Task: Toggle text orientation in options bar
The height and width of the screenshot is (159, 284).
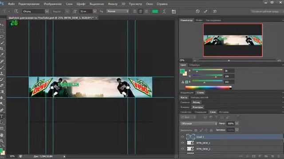Action: pyautogui.click(x=16, y=11)
